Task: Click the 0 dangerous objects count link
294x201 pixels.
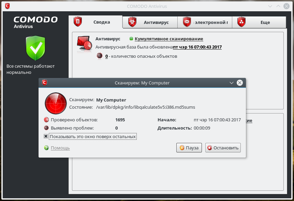Action: tap(106, 56)
